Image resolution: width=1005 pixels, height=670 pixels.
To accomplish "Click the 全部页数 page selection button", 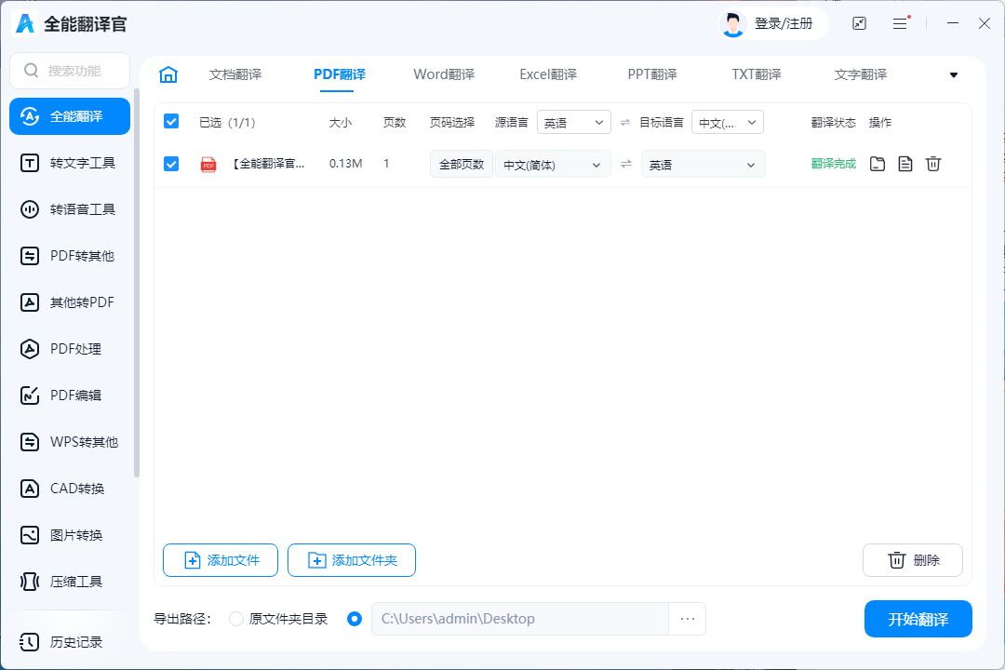I will (462, 164).
